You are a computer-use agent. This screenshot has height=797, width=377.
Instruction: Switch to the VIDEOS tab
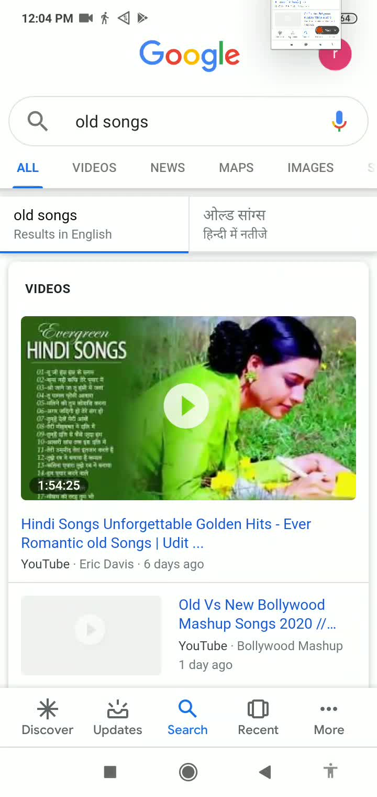click(x=94, y=168)
